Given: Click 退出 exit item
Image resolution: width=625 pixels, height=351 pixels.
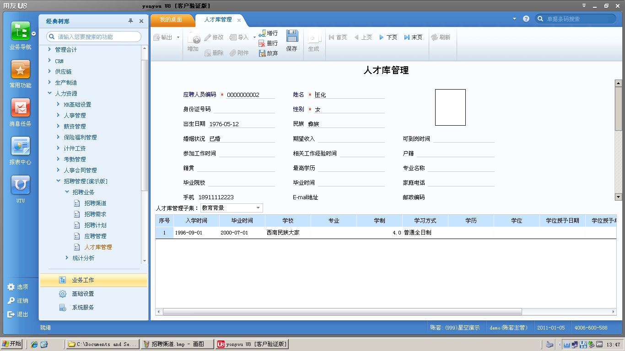Looking at the screenshot, I should [18, 314].
